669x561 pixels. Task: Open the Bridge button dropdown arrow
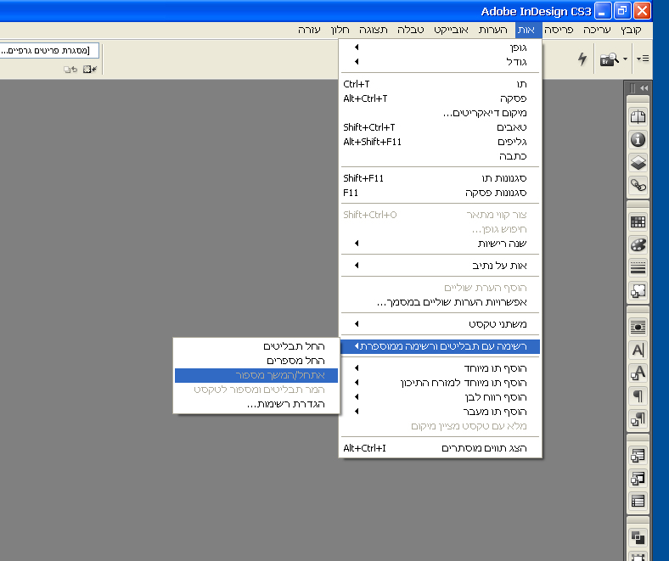point(625,59)
